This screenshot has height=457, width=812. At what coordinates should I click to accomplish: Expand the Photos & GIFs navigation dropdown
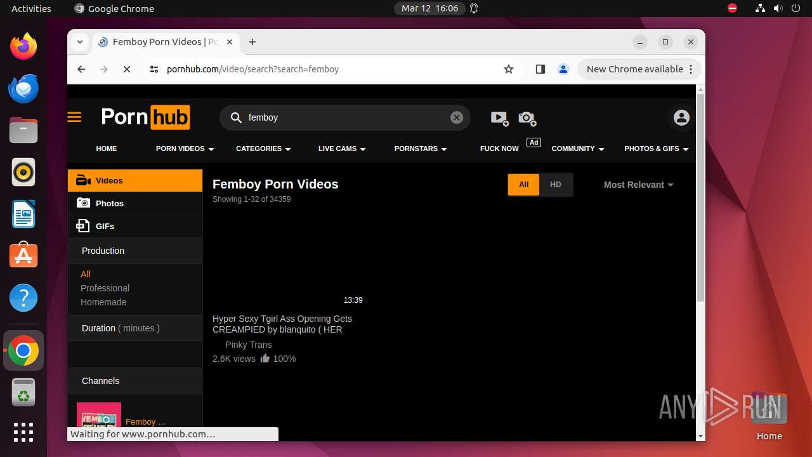pos(657,149)
